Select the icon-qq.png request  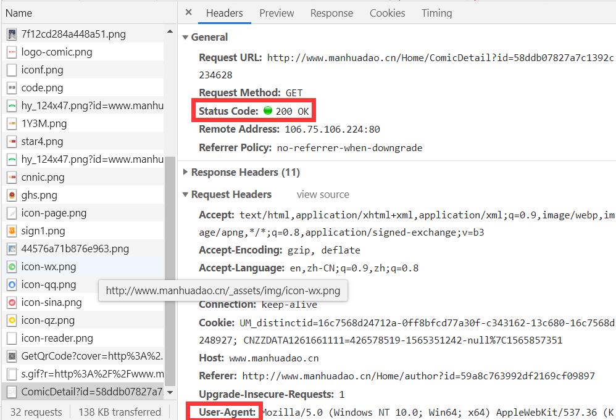[x=83, y=284]
